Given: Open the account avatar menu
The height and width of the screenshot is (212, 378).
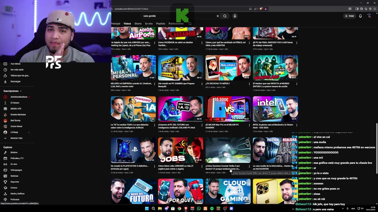Looking at the screenshot, I should point(369,16).
